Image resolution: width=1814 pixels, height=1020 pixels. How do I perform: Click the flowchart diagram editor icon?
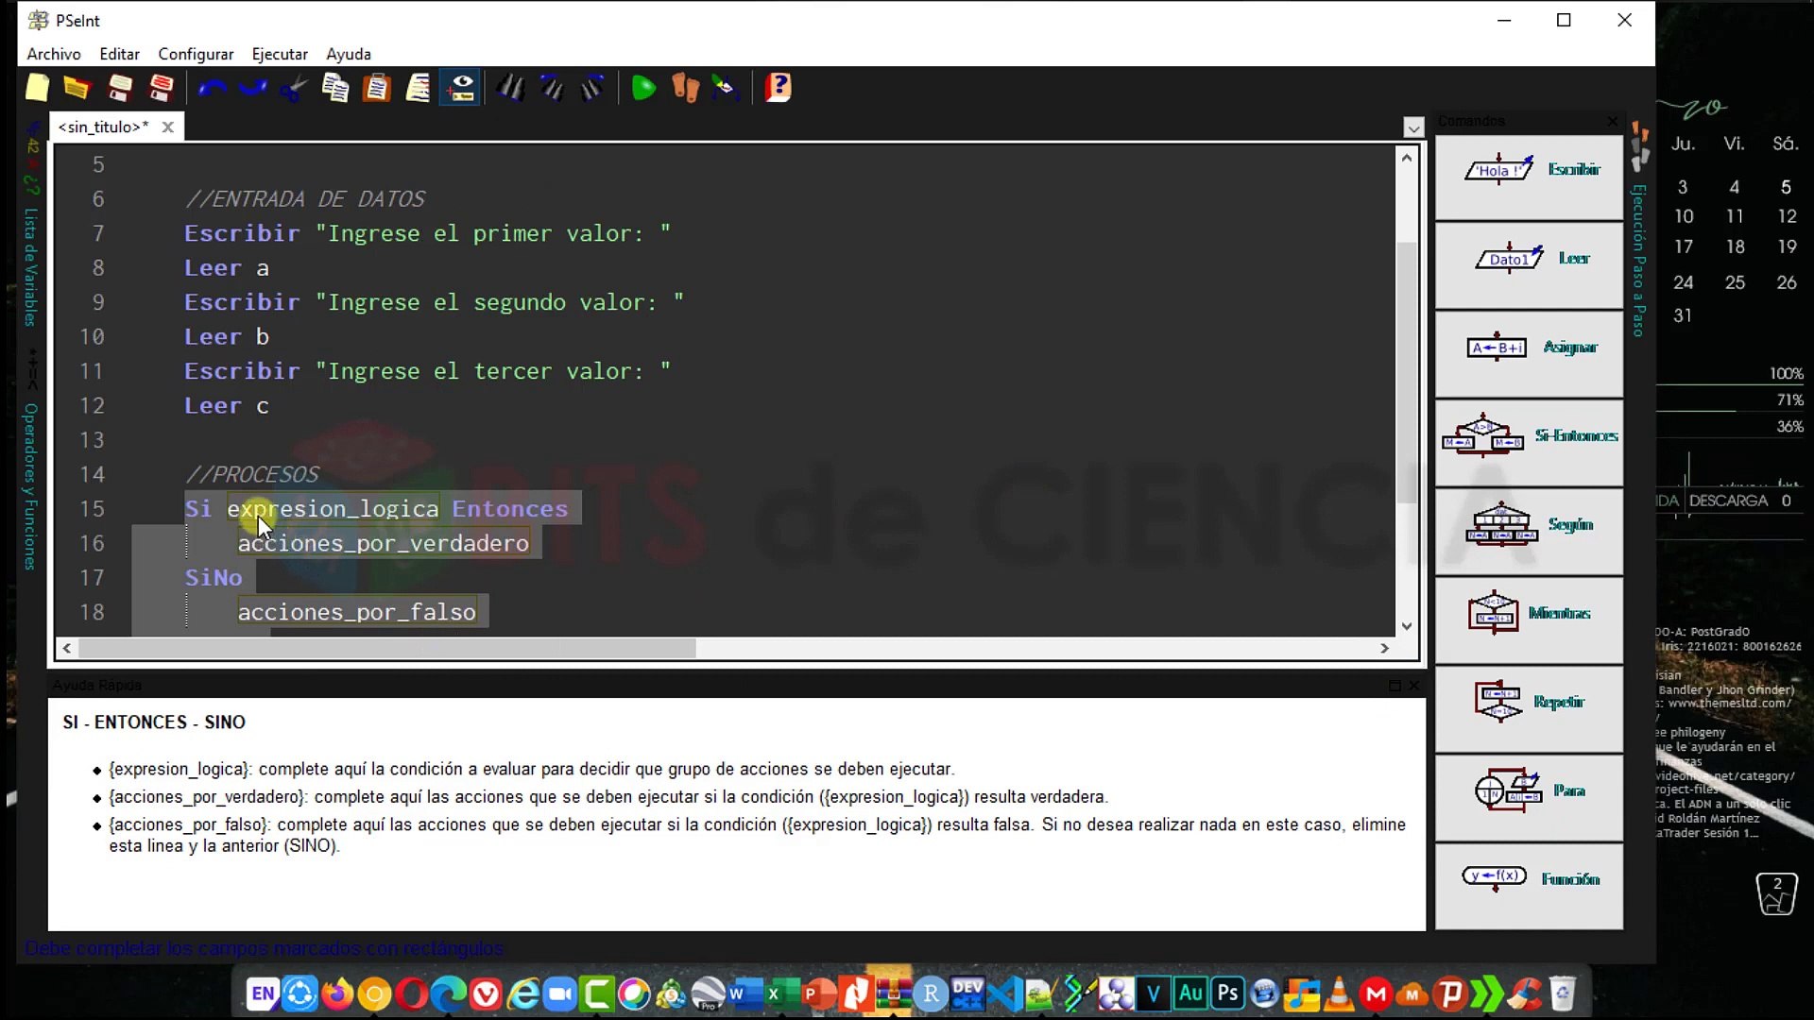click(726, 89)
